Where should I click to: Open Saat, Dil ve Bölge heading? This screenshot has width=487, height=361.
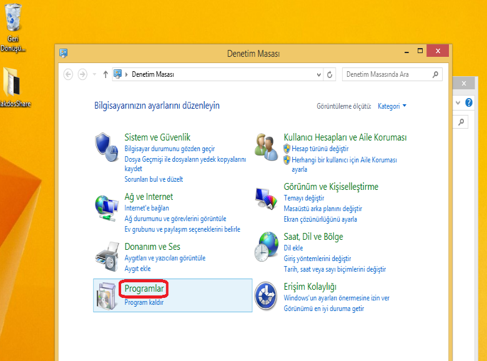click(x=313, y=237)
